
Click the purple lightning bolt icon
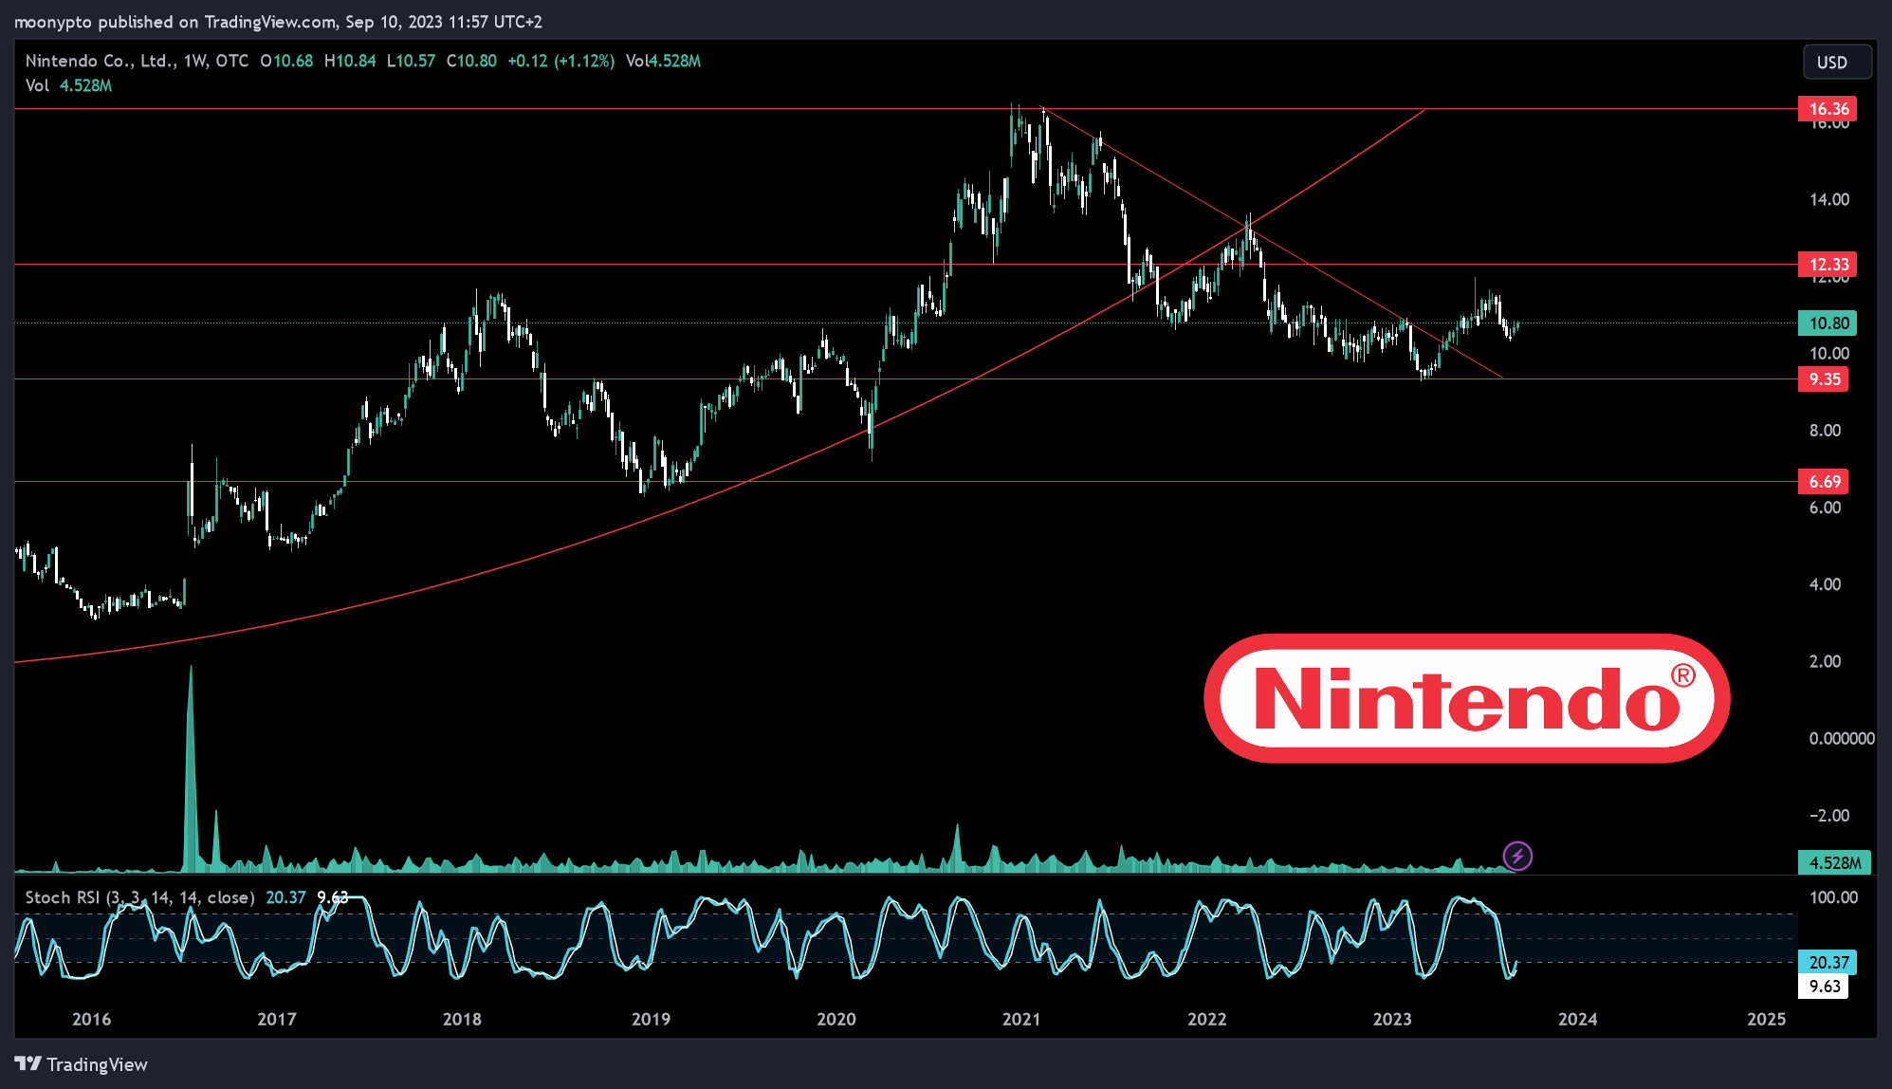pos(1517,856)
